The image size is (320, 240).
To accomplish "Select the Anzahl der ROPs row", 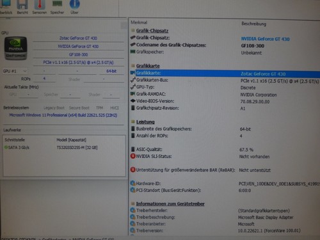I will (225, 136).
